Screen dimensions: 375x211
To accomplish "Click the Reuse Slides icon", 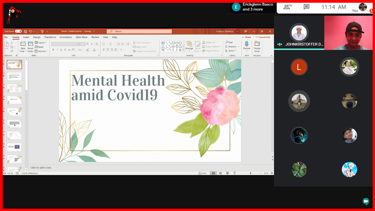I will point(30,45).
